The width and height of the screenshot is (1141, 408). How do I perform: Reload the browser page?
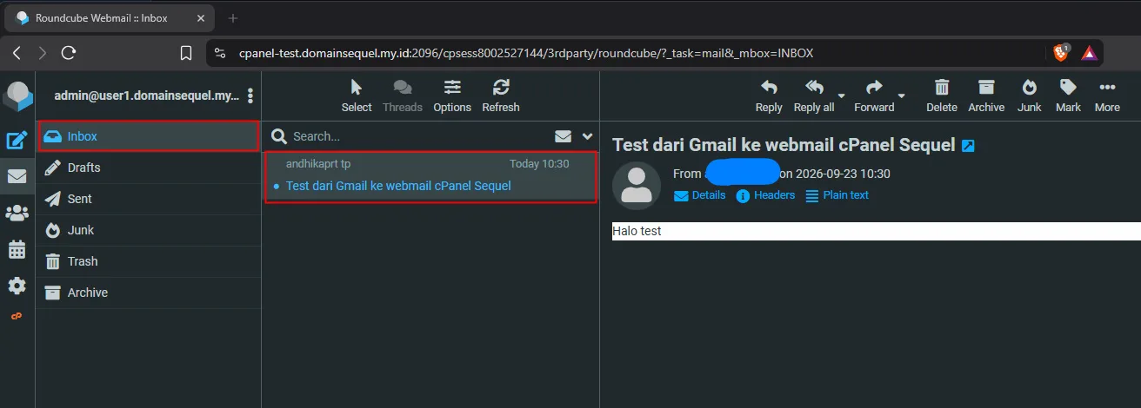[69, 53]
